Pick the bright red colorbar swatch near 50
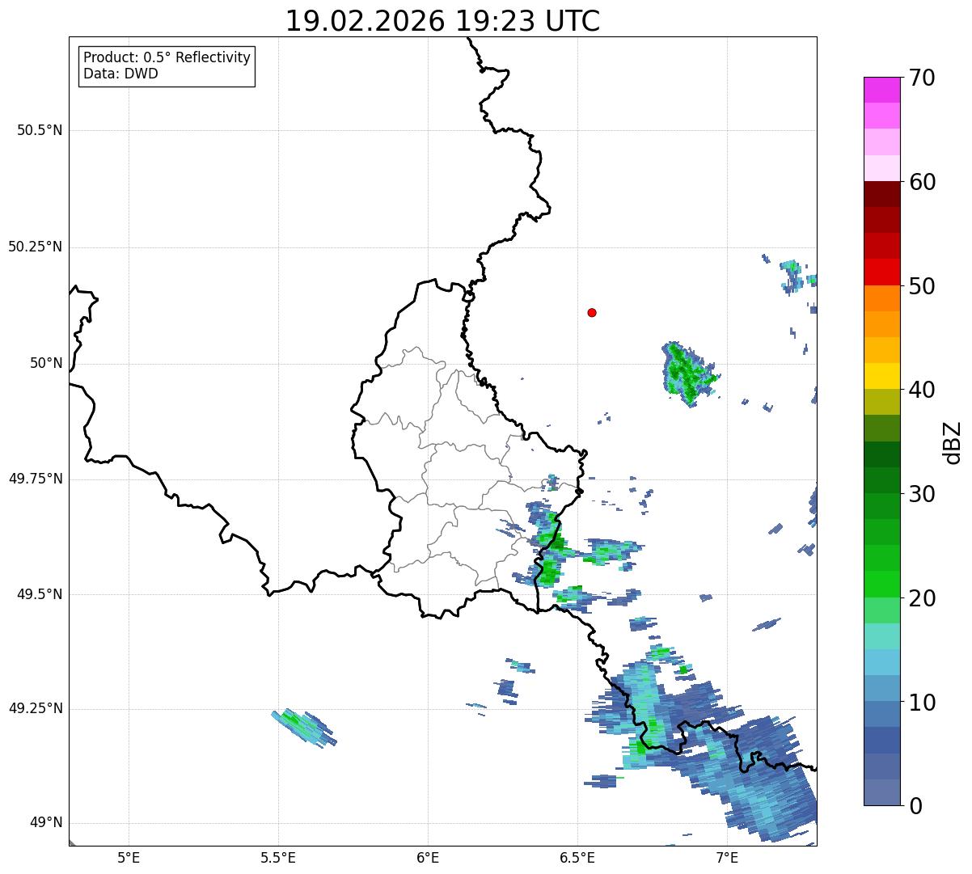This screenshot has width=972, height=874. click(x=882, y=272)
